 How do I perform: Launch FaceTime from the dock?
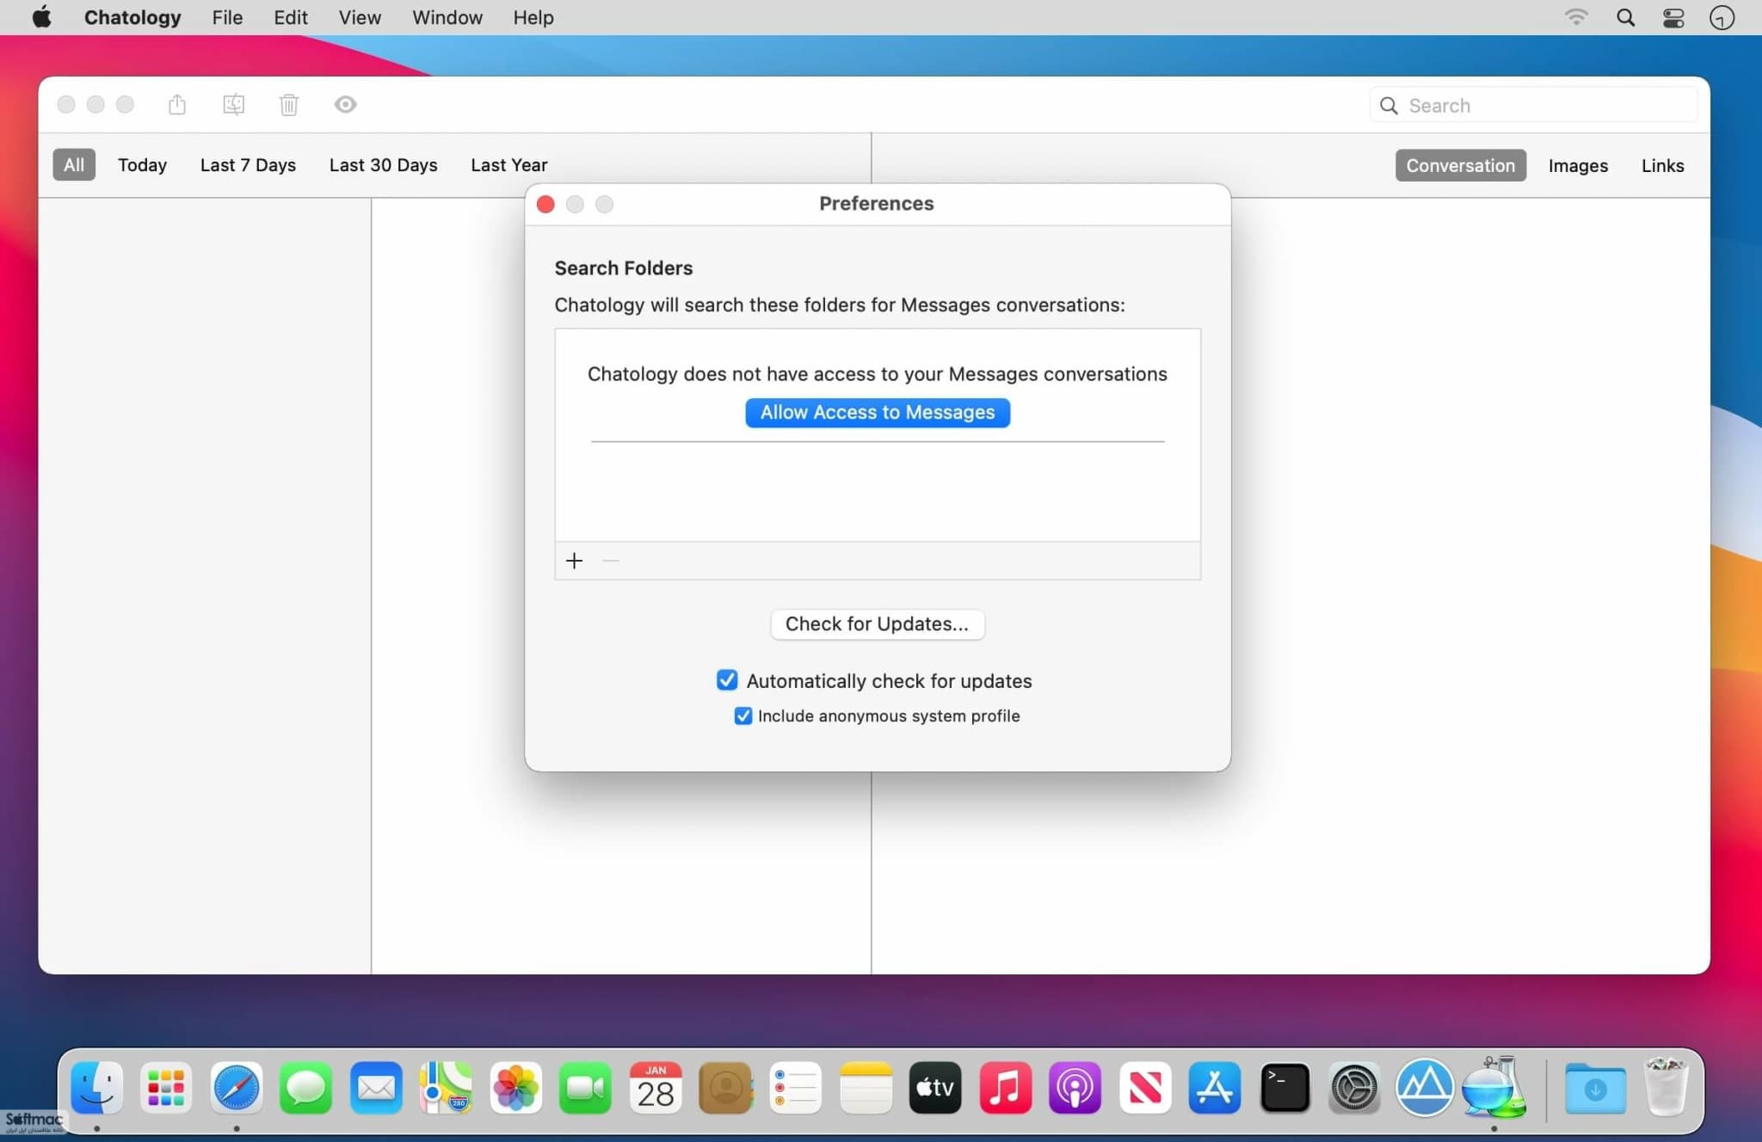coord(585,1087)
